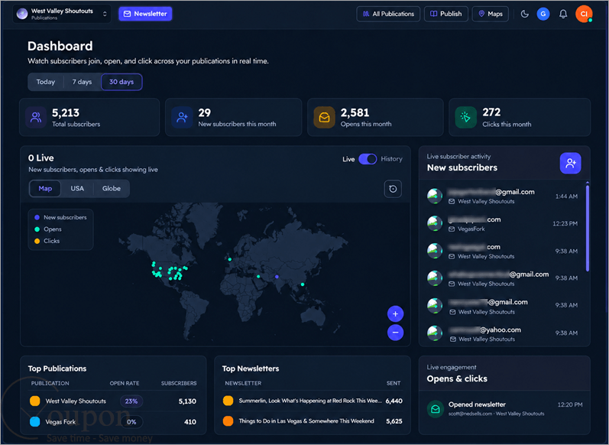This screenshot has width=609, height=445.
Task: Click the West Valley Shoutouts logo icon
Action: coord(21,14)
